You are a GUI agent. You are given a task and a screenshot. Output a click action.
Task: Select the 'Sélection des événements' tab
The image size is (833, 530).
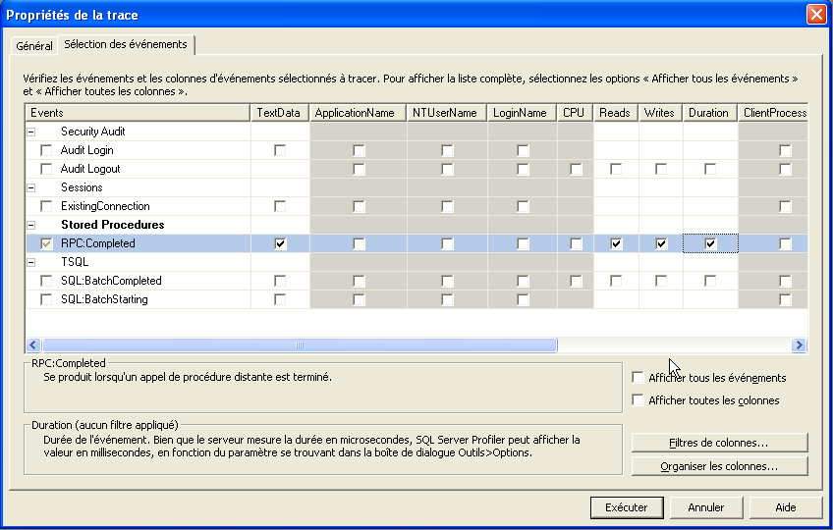pos(126,45)
